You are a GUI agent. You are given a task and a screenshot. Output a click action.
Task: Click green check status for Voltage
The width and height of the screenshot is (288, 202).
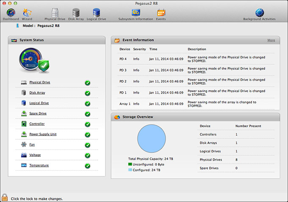tap(88, 155)
